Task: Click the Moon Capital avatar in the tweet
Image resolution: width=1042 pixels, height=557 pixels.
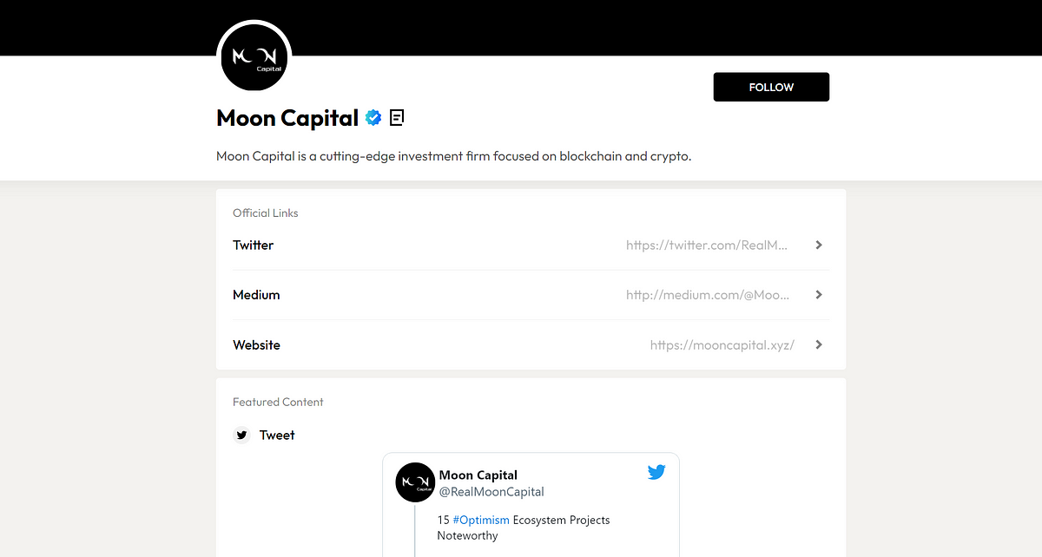Action: coord(415,482)
